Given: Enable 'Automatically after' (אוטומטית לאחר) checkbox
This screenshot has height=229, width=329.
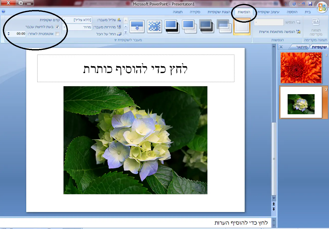Looking at the screenshot, I should (57, 34).
